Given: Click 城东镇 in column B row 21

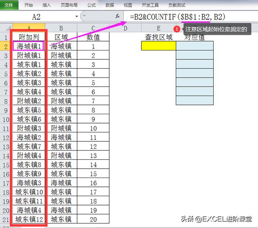Looking at the screenshot, I should (x=61, y=219).
